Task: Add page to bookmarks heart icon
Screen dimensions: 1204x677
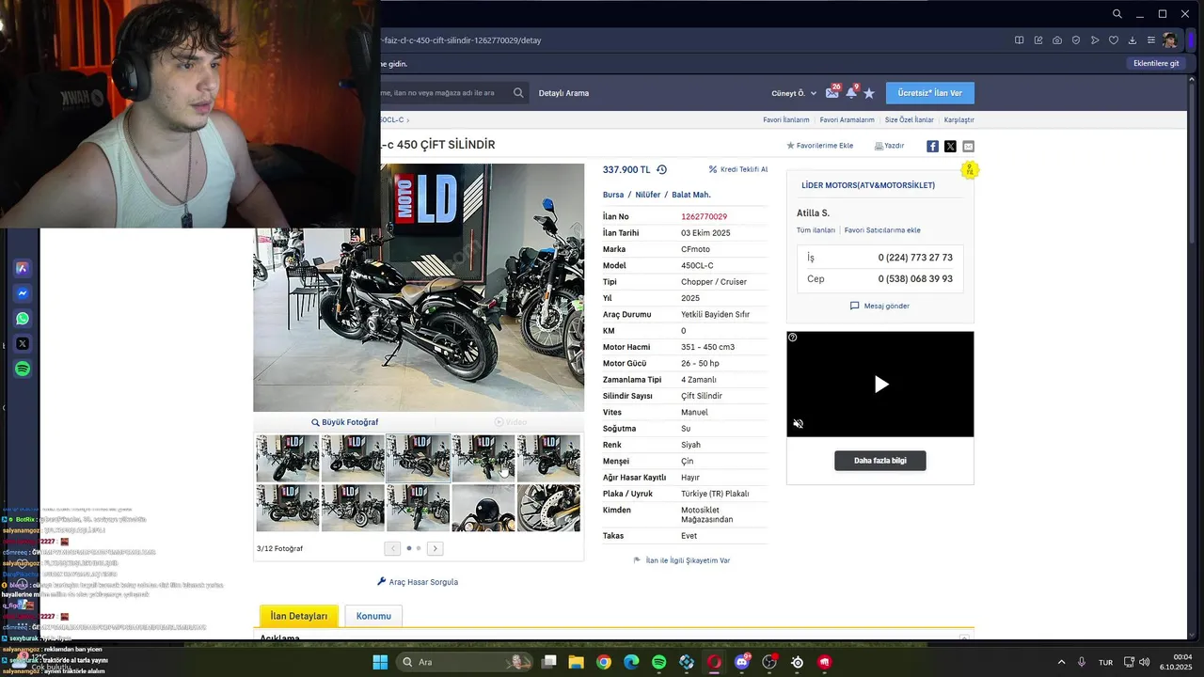Action: click(x=1114, y=40)
